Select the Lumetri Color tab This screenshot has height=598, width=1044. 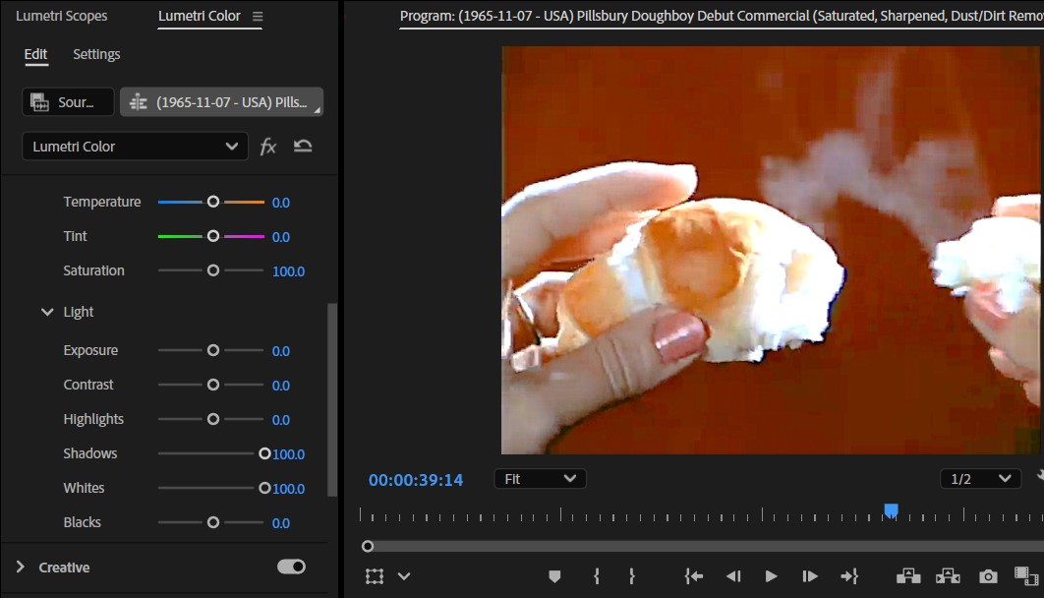click(x=200, y=16)
